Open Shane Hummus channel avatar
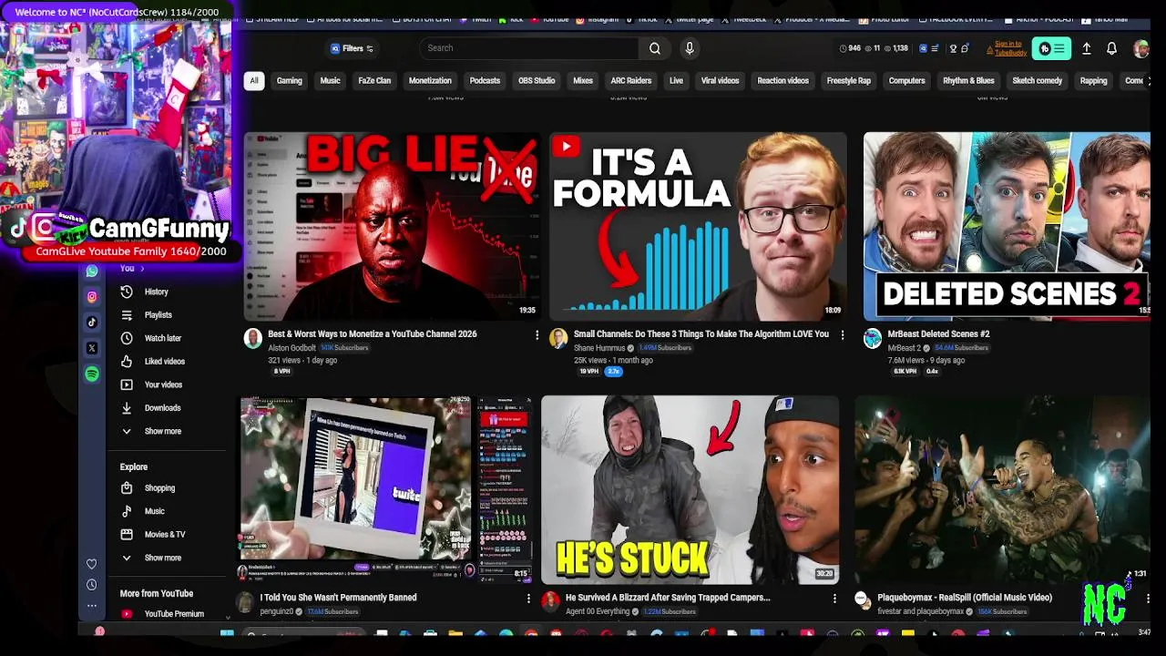 558,339
